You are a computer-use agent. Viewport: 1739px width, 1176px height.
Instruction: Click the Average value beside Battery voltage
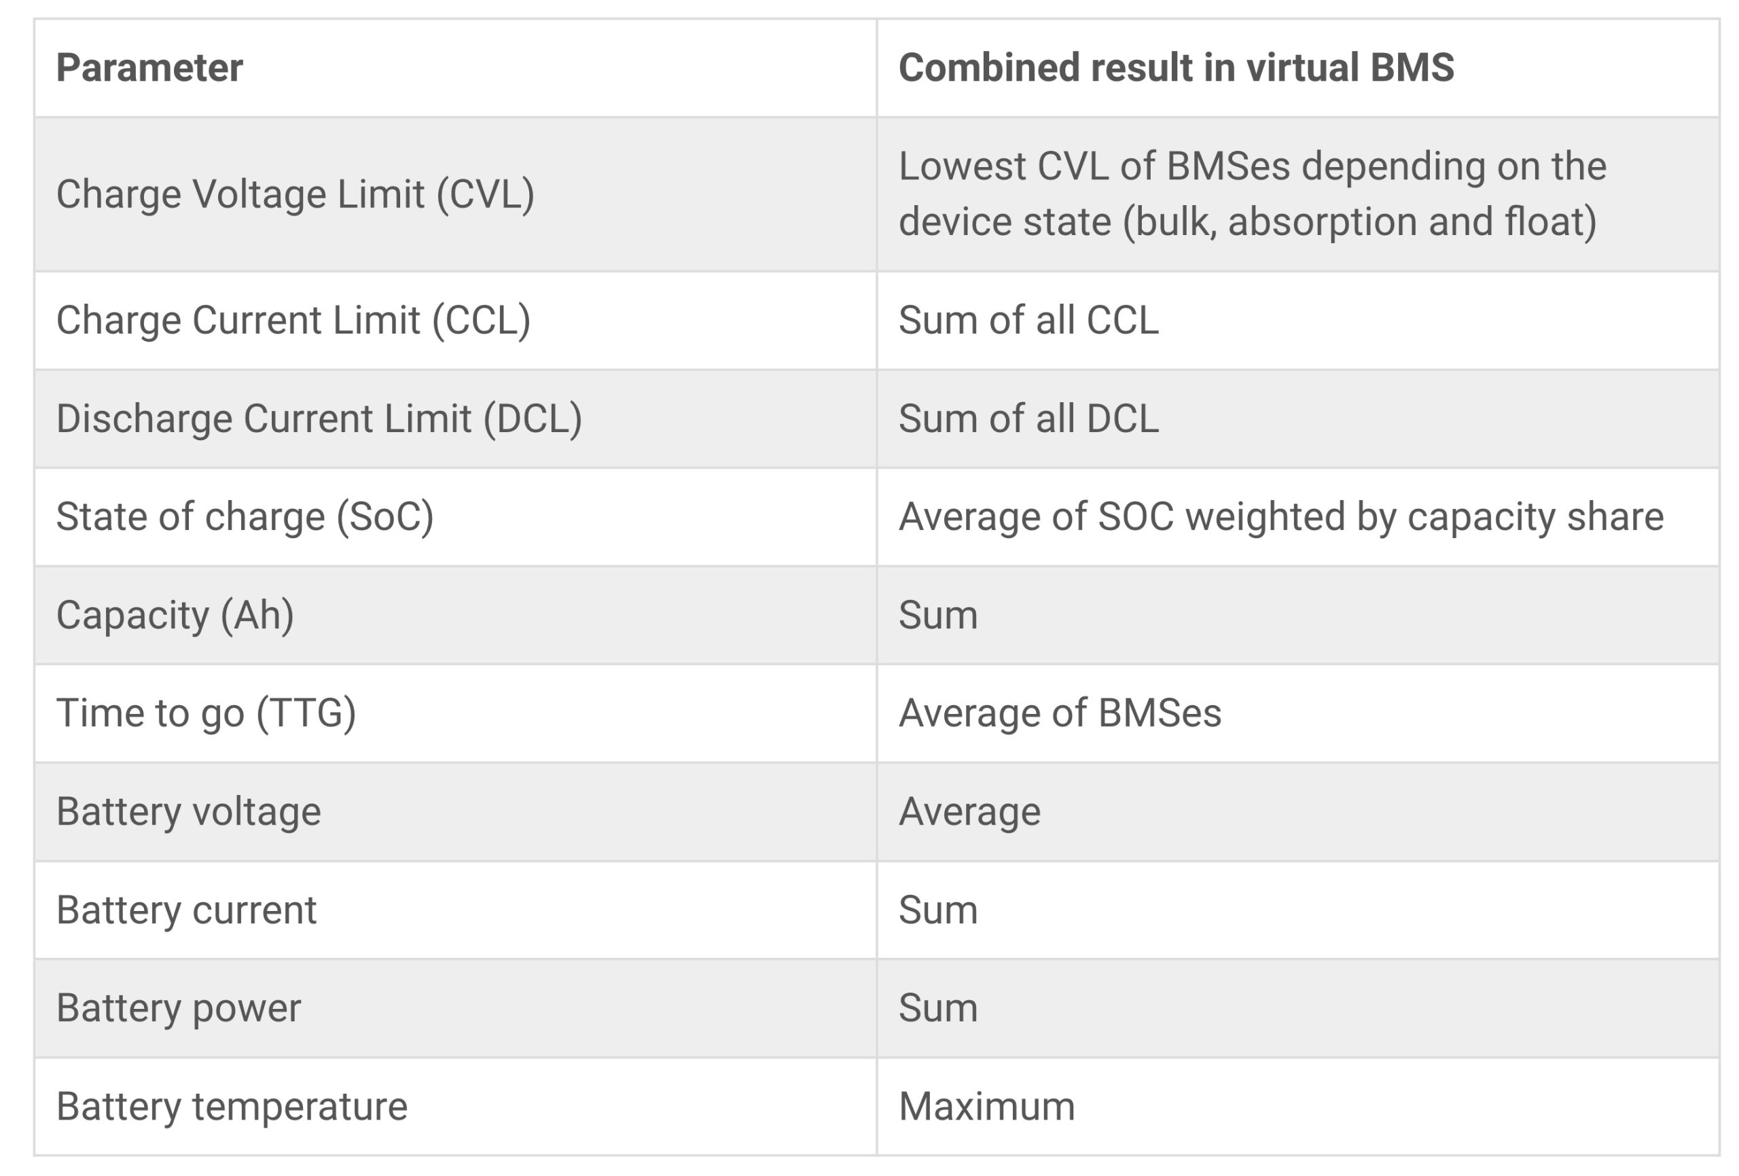(969, 813)
